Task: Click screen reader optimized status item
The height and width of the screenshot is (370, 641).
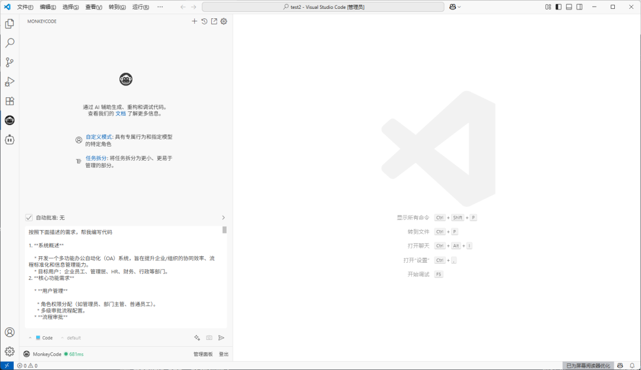Action: 588,365
